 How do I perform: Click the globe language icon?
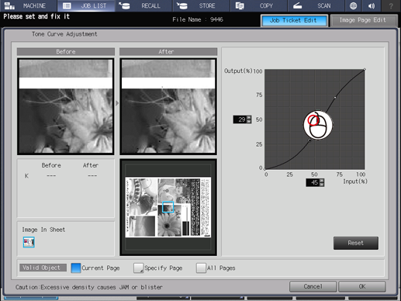pos(353,5)
